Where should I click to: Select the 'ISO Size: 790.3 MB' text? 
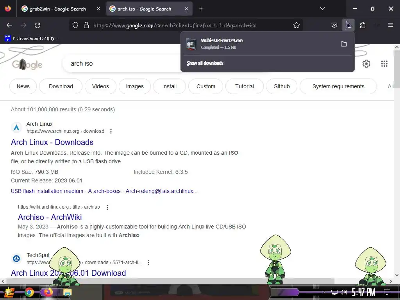tap(34, 172)
